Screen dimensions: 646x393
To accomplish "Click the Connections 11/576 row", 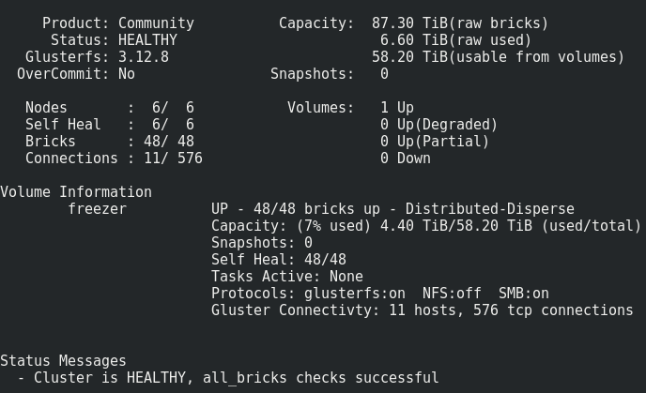I will pyautogui.click(x=114, y=159).
